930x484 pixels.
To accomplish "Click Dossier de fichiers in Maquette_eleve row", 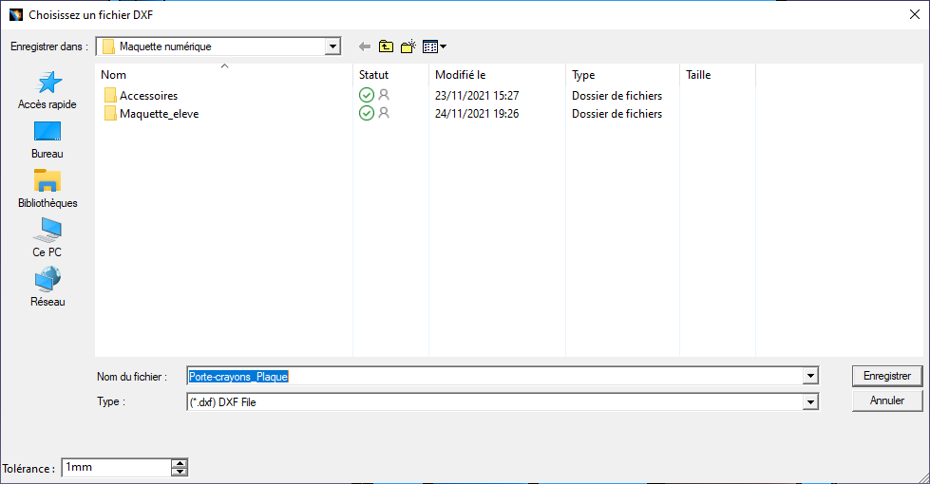I will (617, 114).
